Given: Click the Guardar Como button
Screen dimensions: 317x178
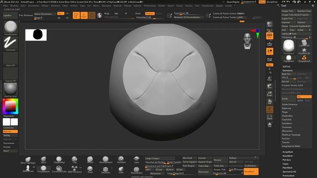Looking at the screenshot, I should point(304,11).
